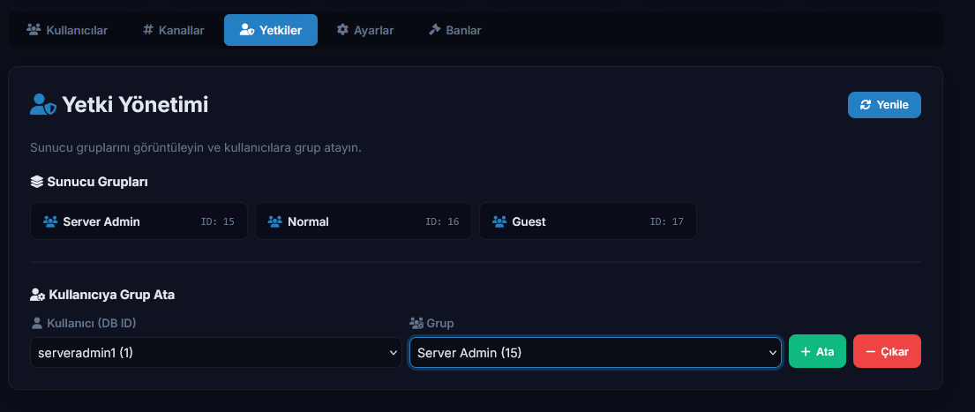Click the ID: 17 label
Image resolution: width=975 pixels, height=412 pixels.
click(666, 221)
